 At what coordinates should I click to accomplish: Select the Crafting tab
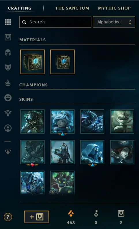coord(20,8)
